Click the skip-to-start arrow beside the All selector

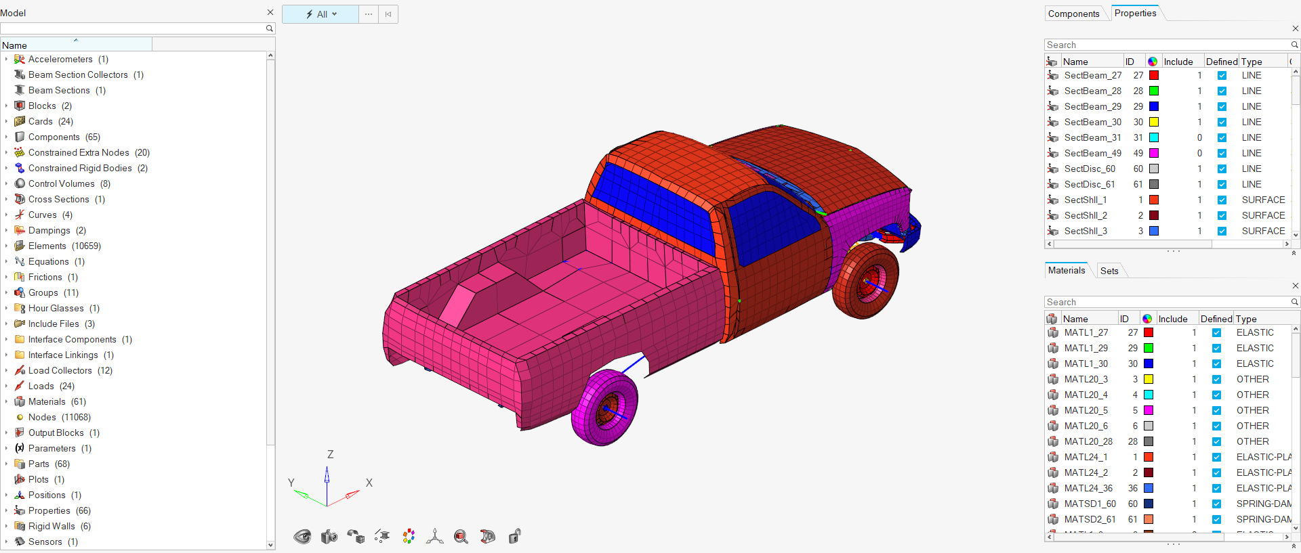click(388, 14)
